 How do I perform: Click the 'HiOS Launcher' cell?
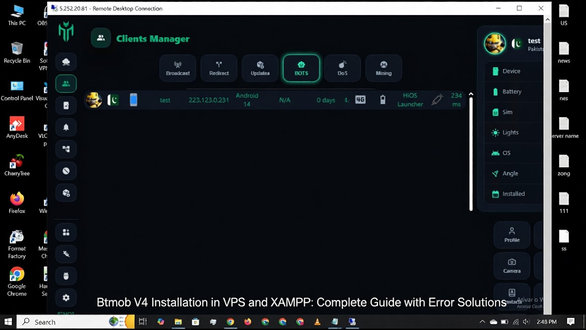pyautogui.click(x=410, y=100)
